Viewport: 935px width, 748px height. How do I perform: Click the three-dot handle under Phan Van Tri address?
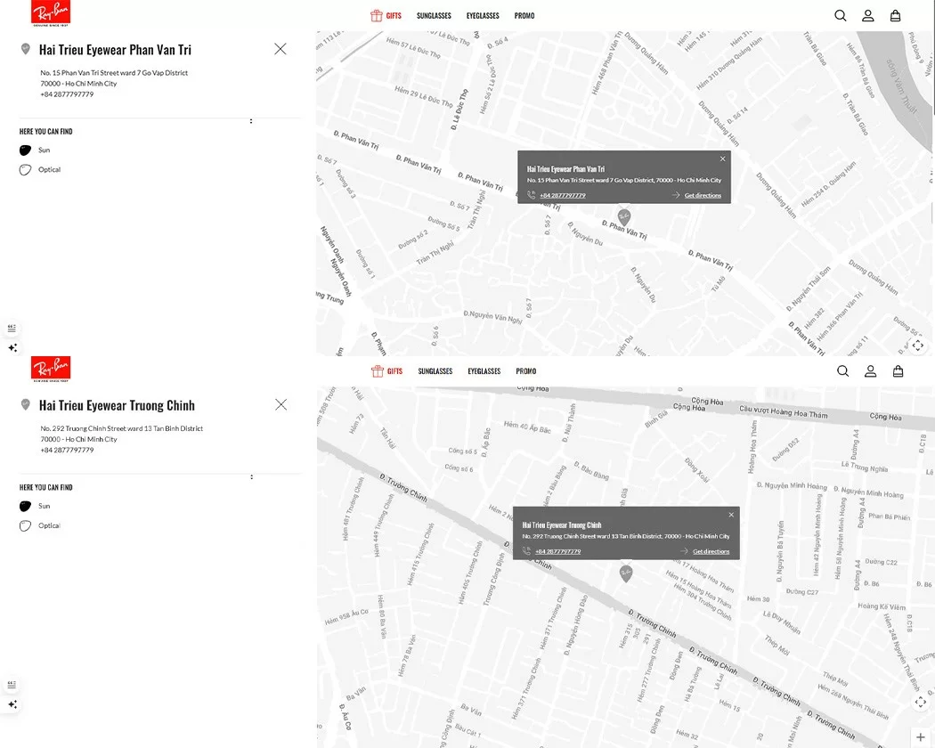click(x=251, y=121)
